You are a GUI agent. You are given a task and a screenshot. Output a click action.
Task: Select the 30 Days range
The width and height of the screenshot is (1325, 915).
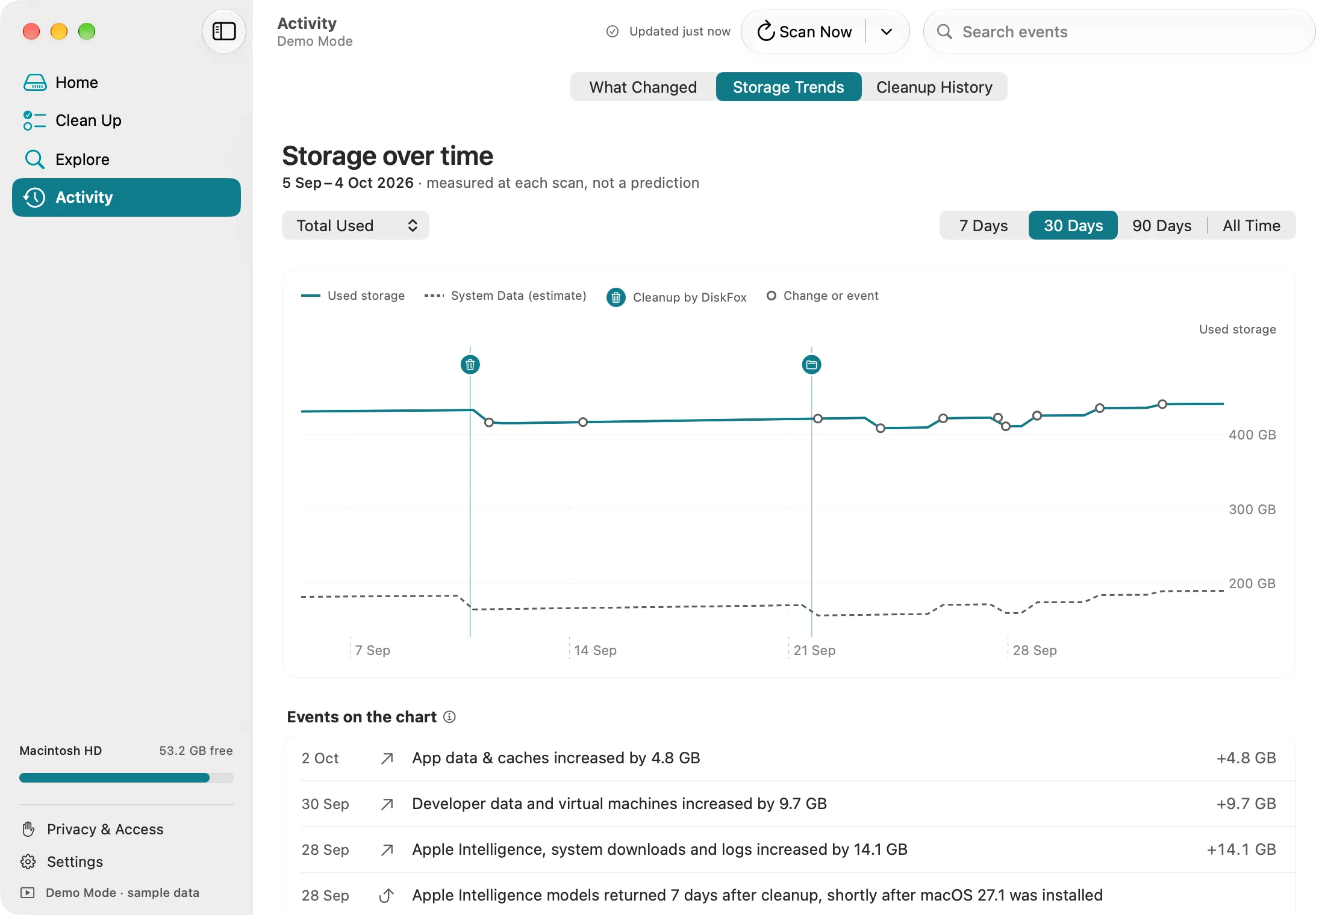1073,226
